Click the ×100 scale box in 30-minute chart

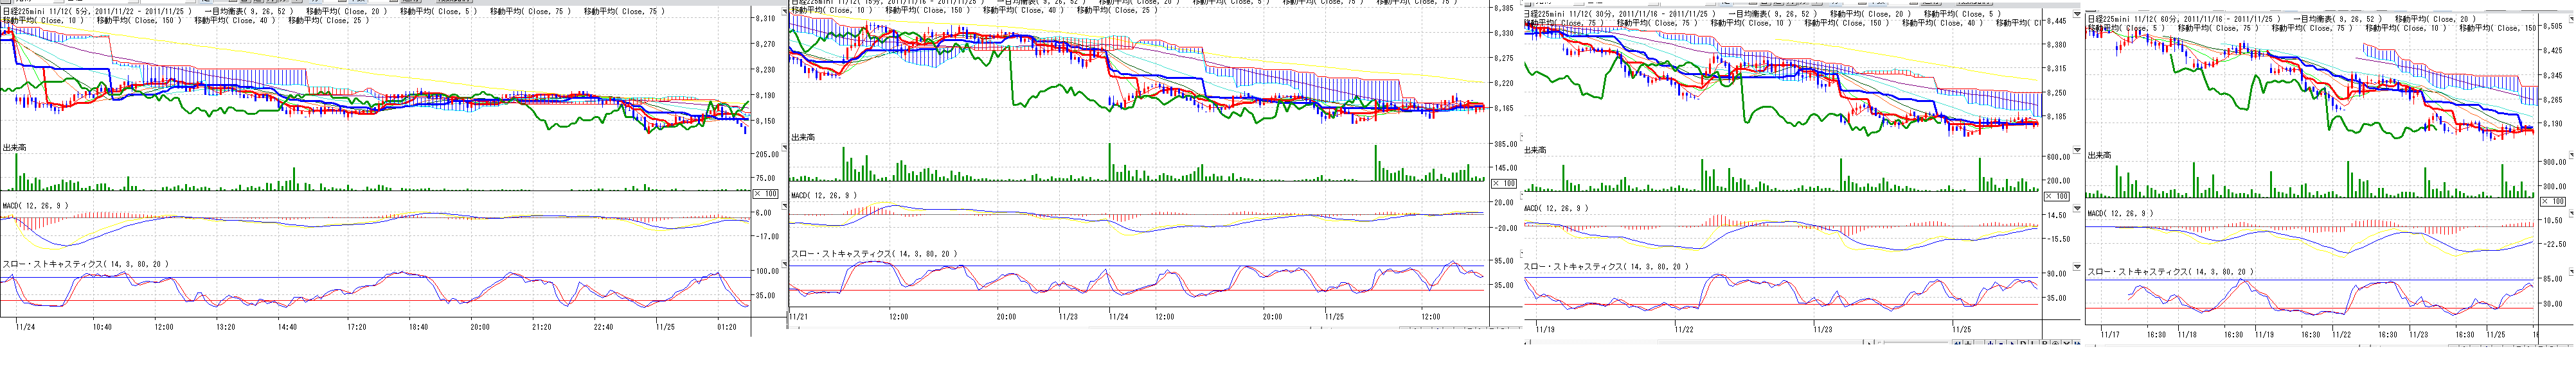pyautogui.click(x=2057, y=196)
